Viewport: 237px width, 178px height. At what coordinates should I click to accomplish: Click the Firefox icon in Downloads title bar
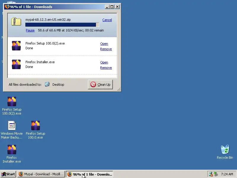tap(7, 7)
